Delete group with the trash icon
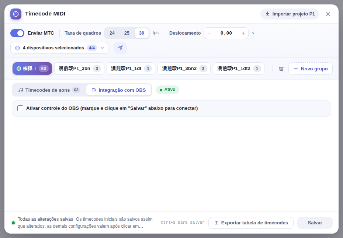Viewport: 343px width, 238px height. click(x=281, y=69)
